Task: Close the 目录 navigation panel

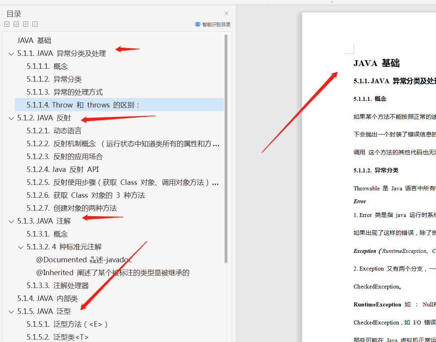Action: 226,13
